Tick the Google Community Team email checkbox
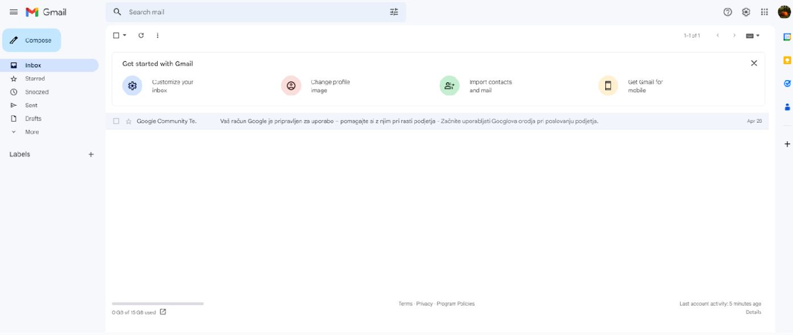793x335 pixels. [x=116, y=121]
